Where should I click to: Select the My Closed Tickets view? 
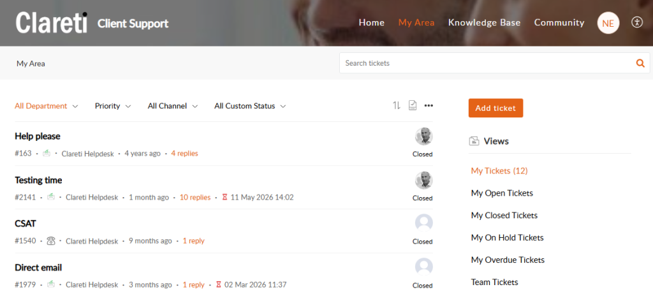coord(504,216)
